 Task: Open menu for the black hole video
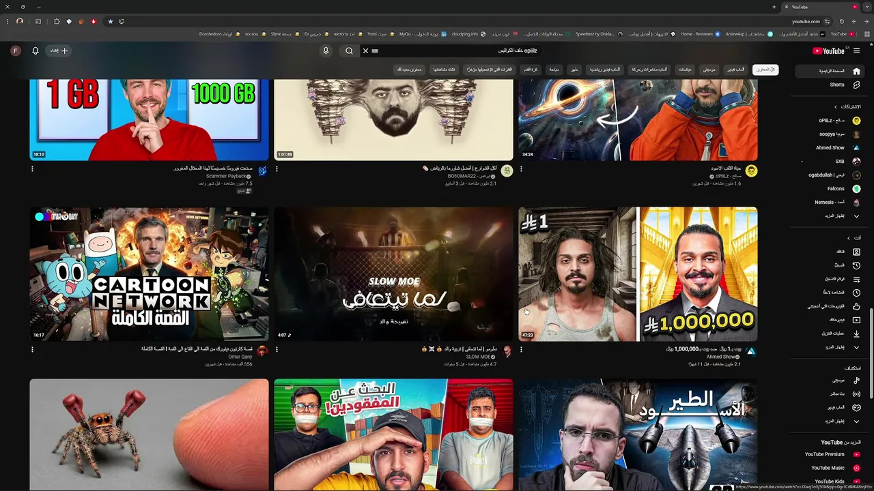[x=521, y=169]
